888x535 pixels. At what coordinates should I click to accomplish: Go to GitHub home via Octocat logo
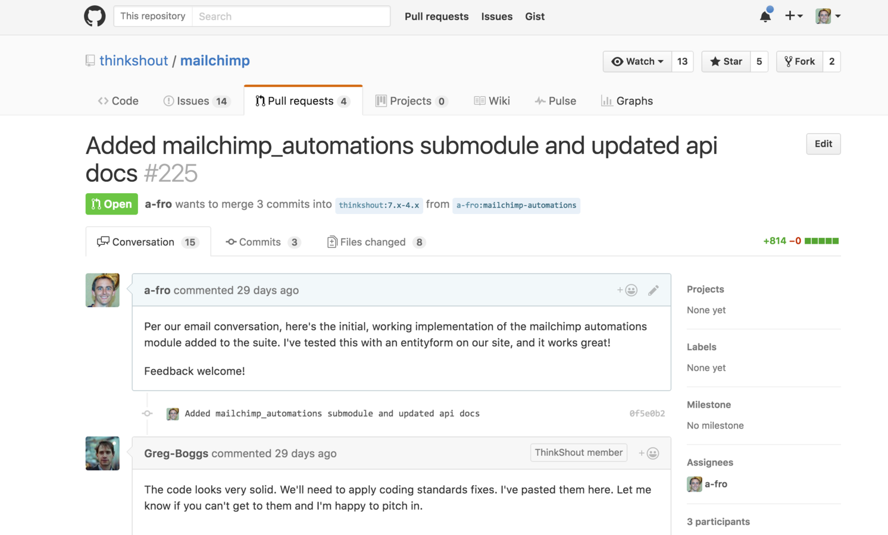(x=95, y=16)
